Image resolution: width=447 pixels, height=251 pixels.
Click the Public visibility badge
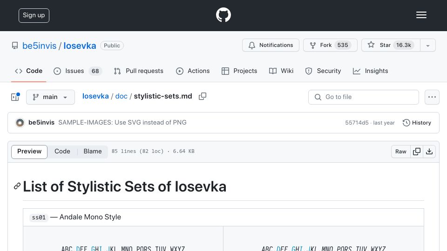[112, 46]
